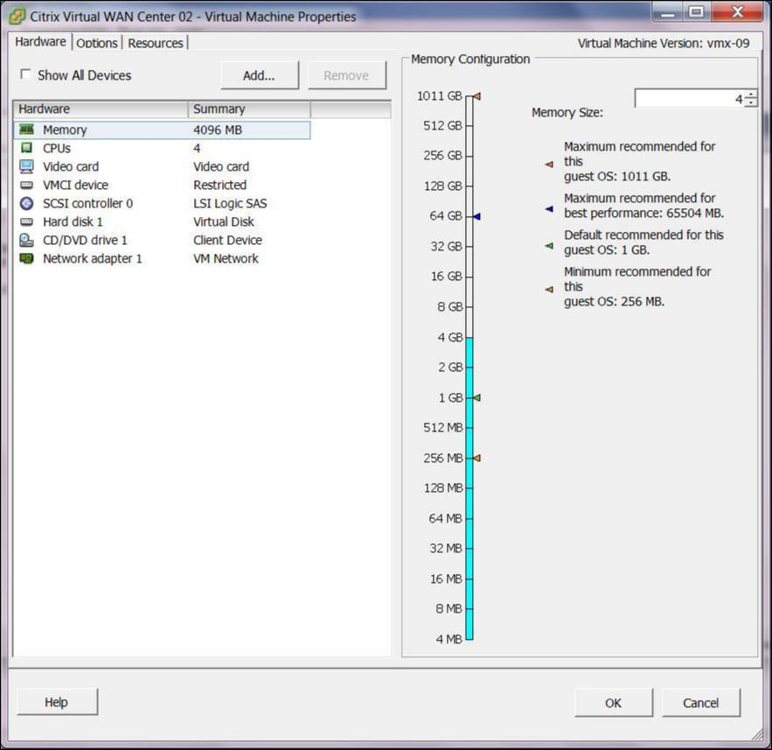Image resolution: width=772 pixels, height=750 pixels.
Task: Click the Memory hardware icon
Action: (x=26, y=130)
